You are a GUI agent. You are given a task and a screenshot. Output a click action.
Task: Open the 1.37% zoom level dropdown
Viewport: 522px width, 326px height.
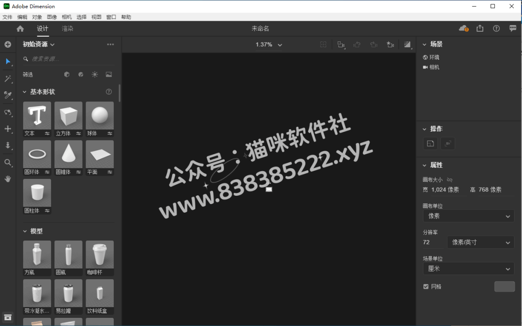click(269, 44)
